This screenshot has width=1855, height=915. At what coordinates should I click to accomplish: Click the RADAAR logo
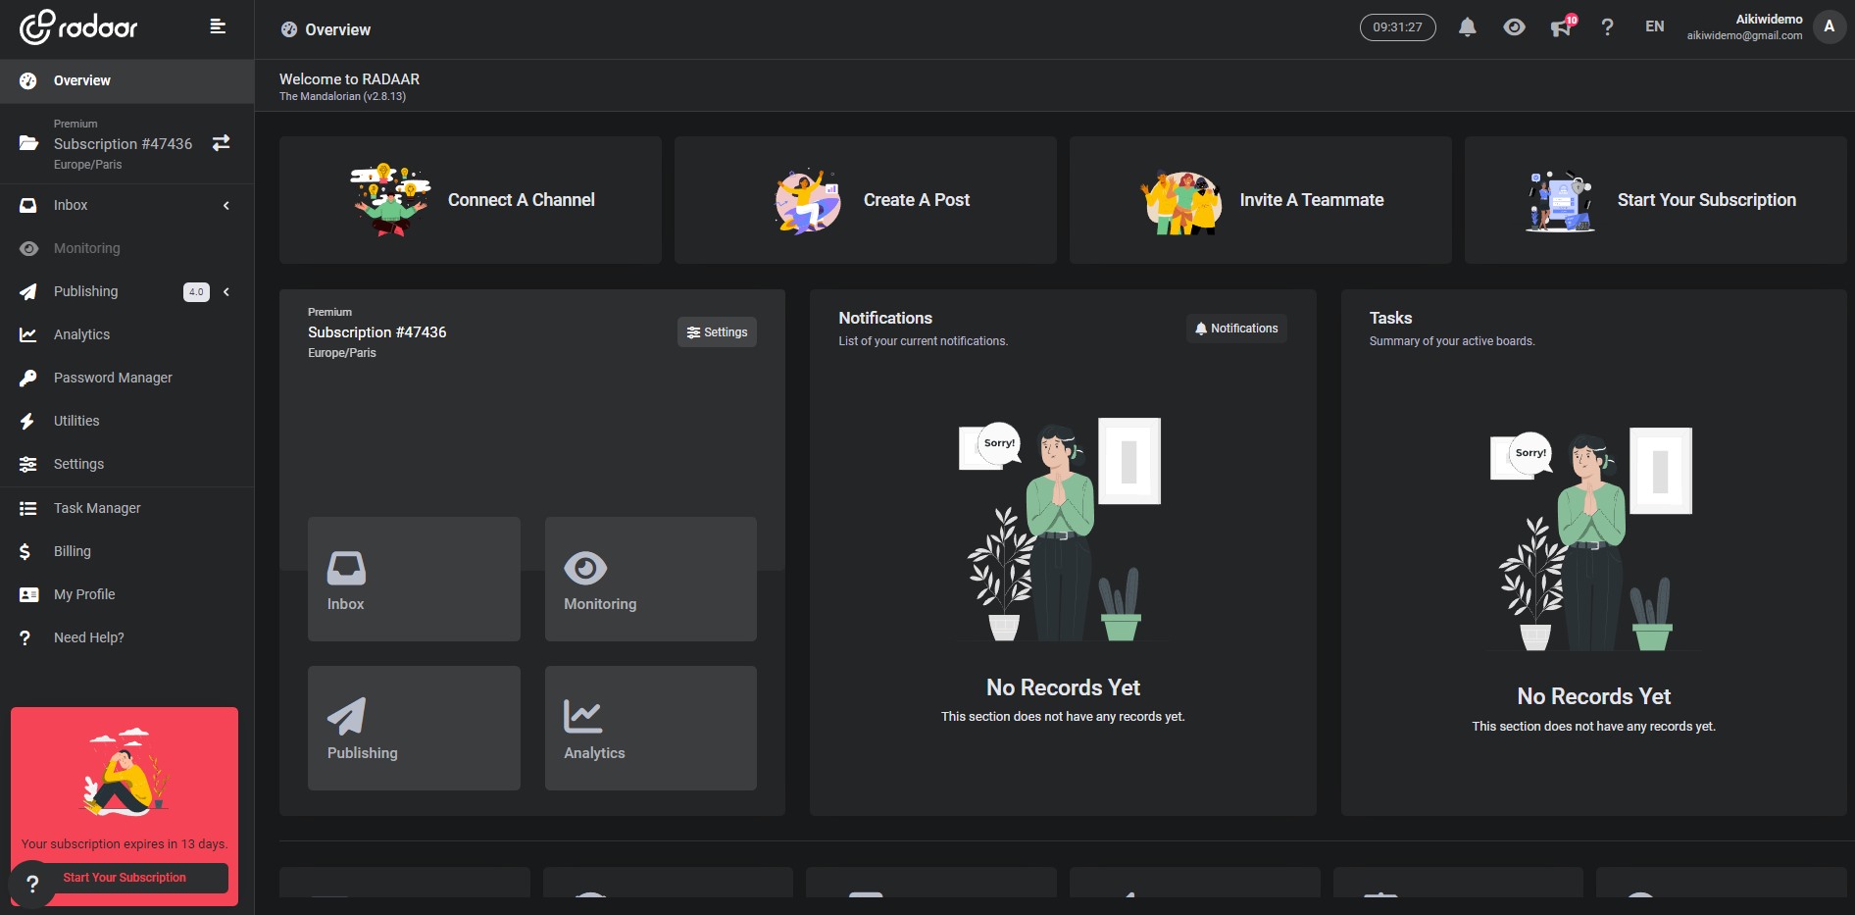pos(79,27)
